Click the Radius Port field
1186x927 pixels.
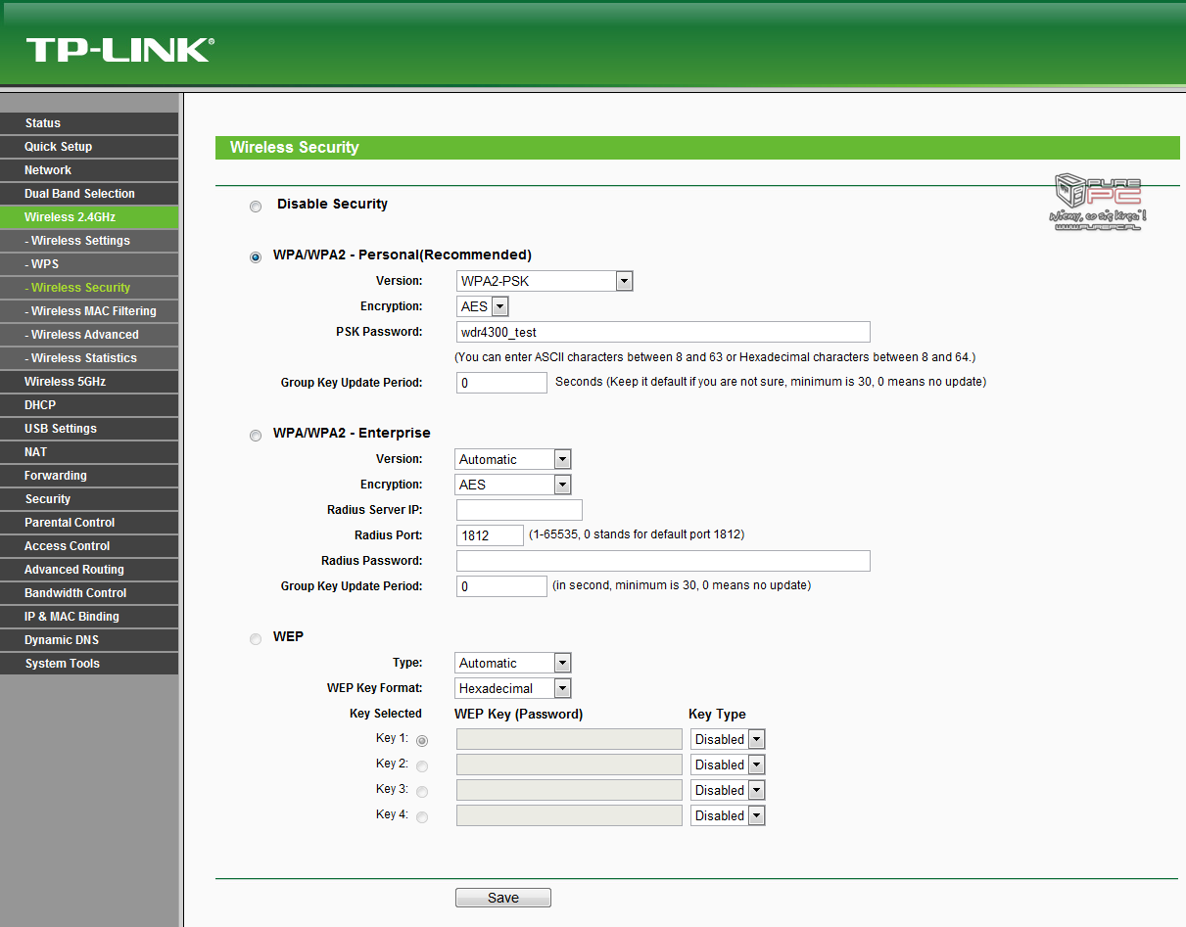pyautogui.click(x=490, y=535)
